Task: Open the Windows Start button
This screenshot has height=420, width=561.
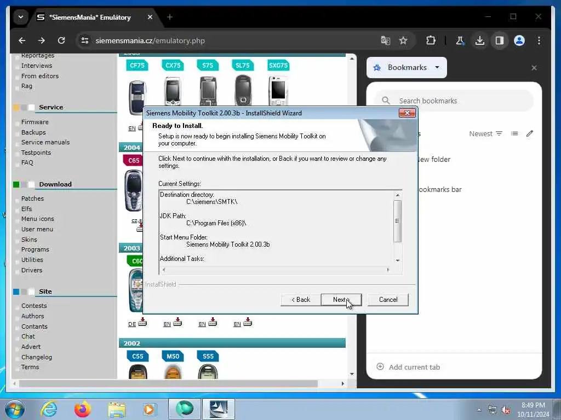Action: coord(14,409)
